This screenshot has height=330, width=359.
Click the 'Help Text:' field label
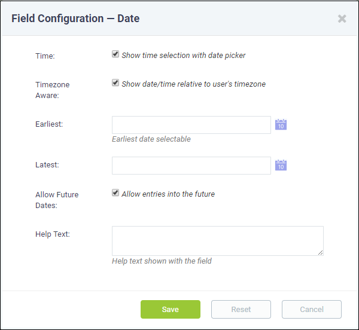pyautogui.click(x=53, y=234)
